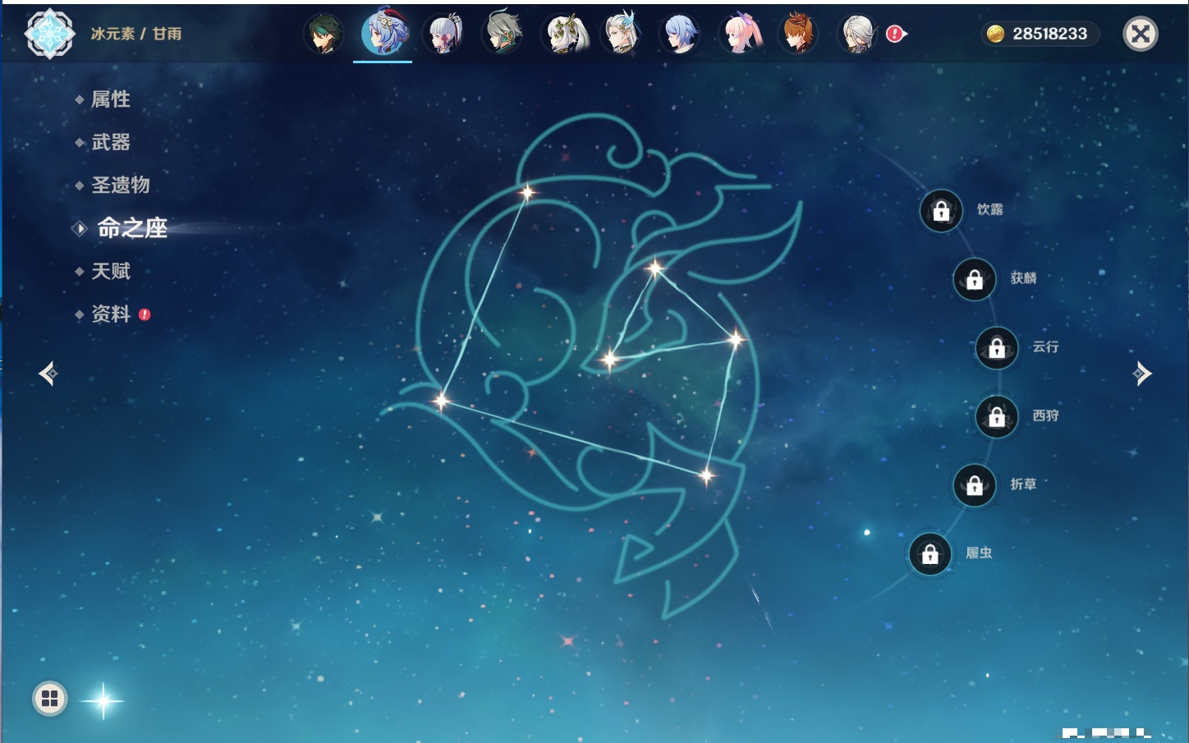The width and height of the screenshot is (1189, 743).
Task: View the 资料 profile tab
Action: coord(110,314)
